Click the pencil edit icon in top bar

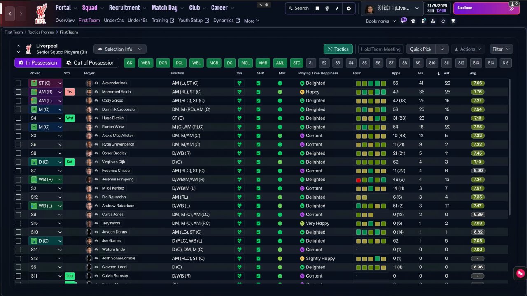(337, 8)
